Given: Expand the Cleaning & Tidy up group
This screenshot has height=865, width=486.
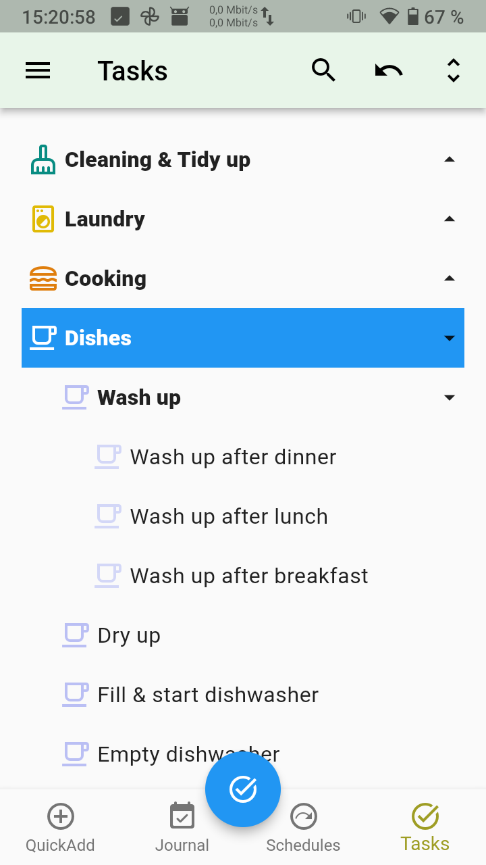Looking at the screenshot, I should [450, 160].
